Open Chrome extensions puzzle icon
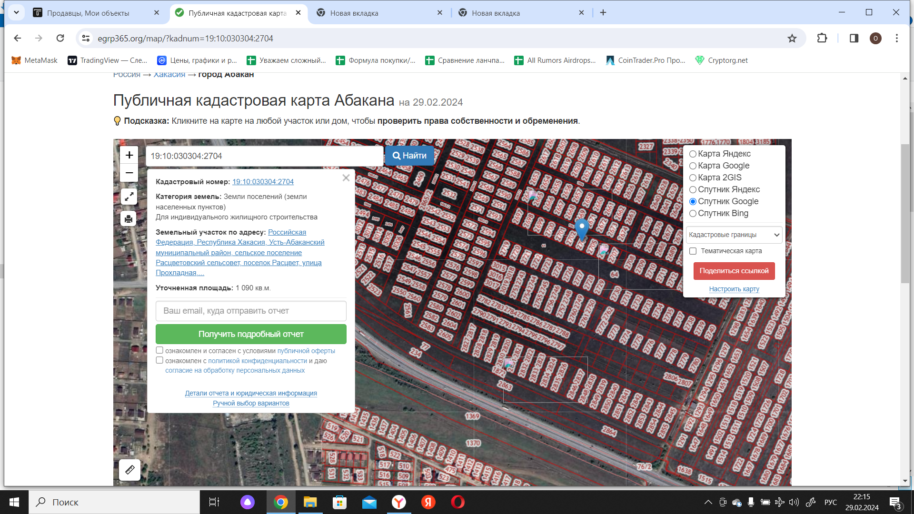The image size is (914, 514). (822, 39)
